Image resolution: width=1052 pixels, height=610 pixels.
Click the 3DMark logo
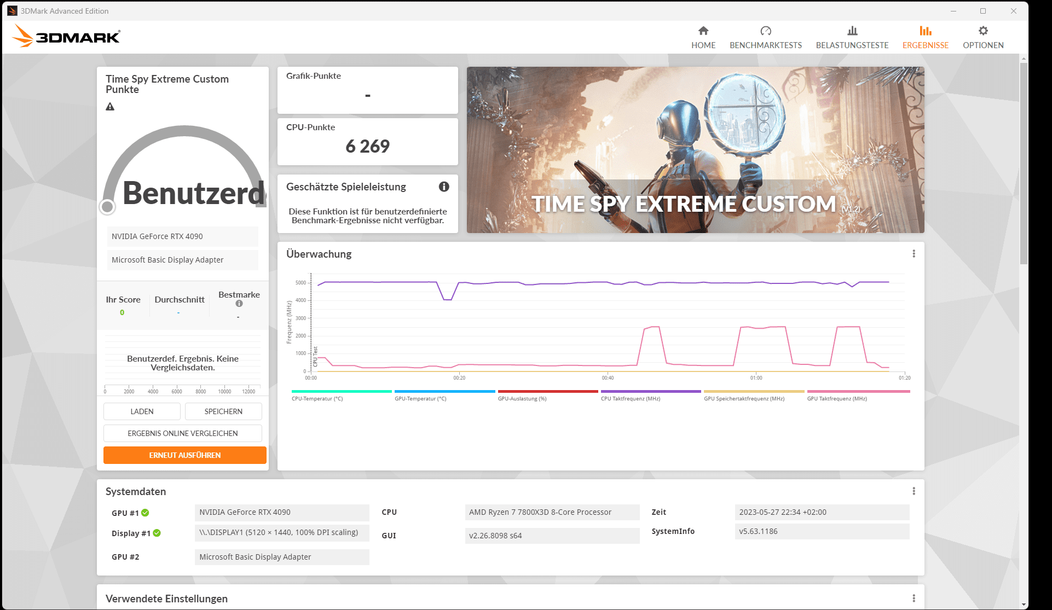[66, 36]
